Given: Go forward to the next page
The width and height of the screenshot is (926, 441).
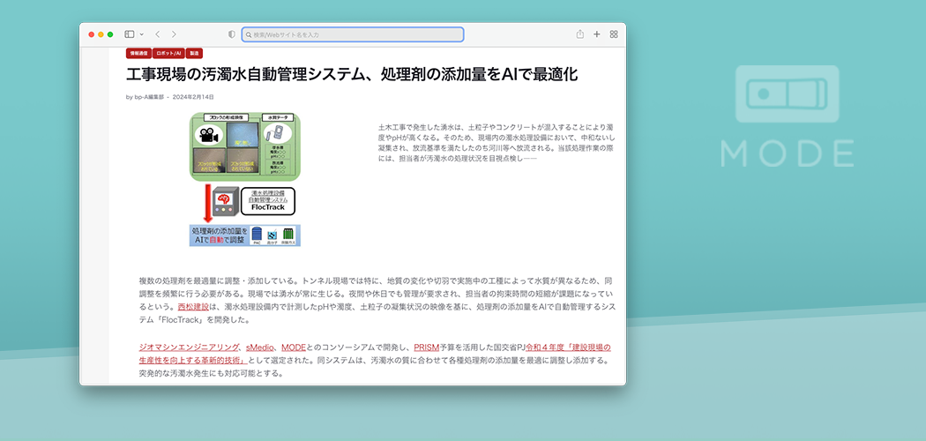Looking at the screenshot, I should [x=174, y=34].
